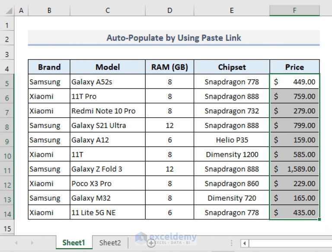Click the horizontal scrollbar left arrow
The width and height of the screenshot is (332, 252).
click(x=245, y=243)
